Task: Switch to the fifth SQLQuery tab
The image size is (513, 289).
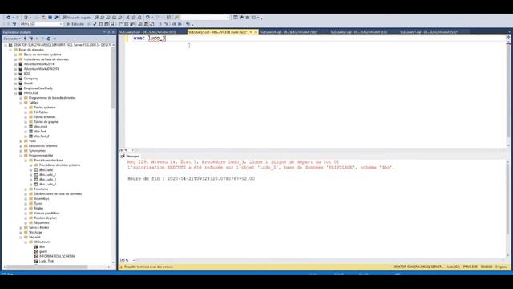Action: [x=429, y=32]
